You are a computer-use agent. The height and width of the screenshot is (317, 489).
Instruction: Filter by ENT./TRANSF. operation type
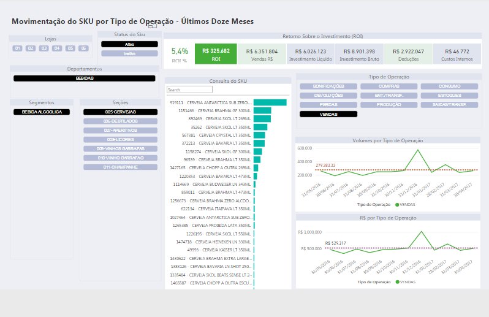(x=389, y=96)
